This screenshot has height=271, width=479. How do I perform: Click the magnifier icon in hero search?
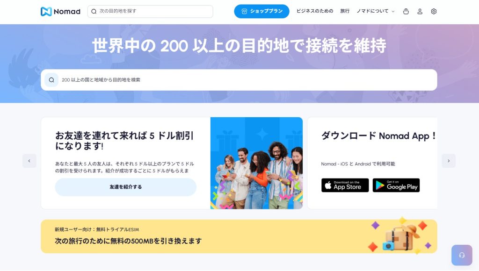coord(51,80)
